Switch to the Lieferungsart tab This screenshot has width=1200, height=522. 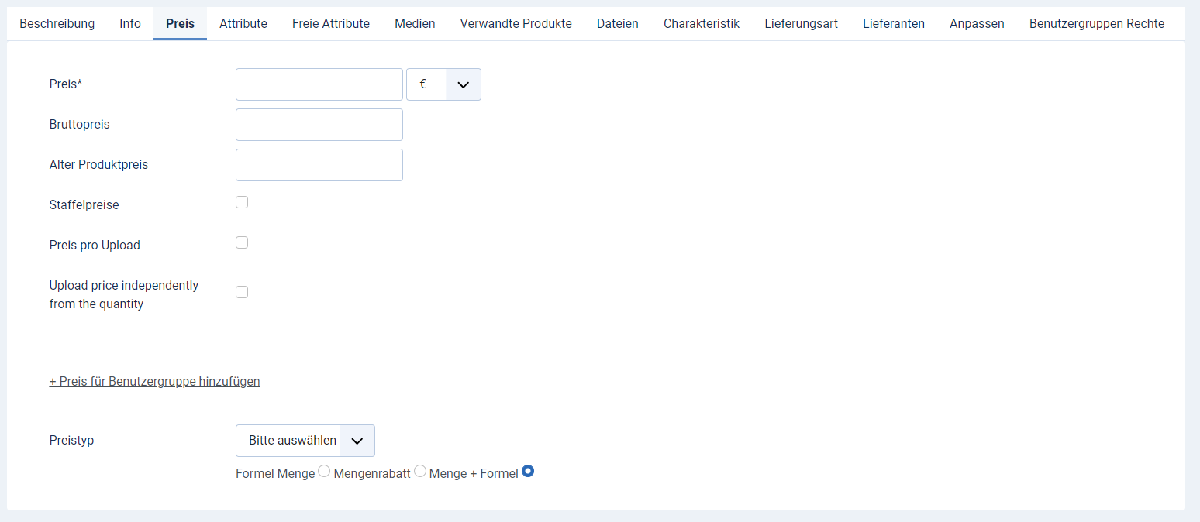click(x=801, y=23)
